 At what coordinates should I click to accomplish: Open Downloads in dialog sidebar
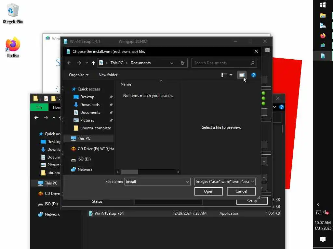coord(90,105)
